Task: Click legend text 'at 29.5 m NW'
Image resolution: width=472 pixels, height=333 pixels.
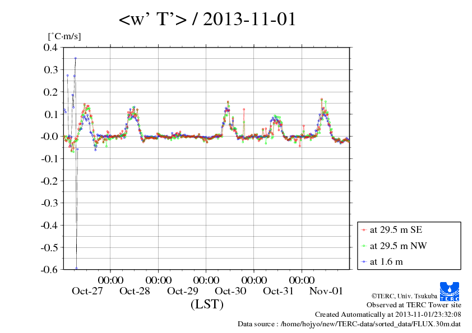Action: click(398, 246)
